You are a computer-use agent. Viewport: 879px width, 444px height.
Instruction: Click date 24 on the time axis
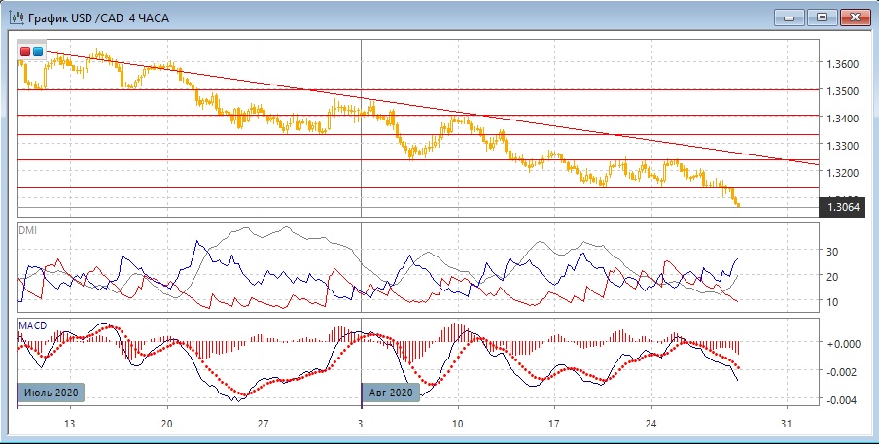tap(651, 425)
